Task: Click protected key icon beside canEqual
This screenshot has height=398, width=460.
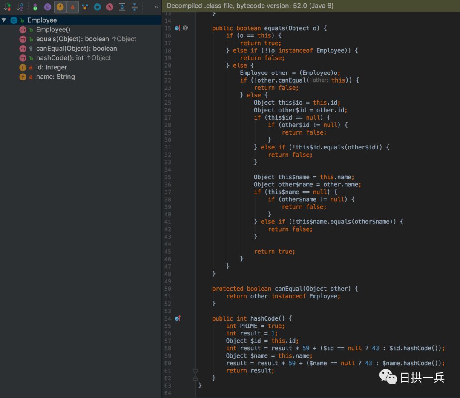Action: (31, 49)
